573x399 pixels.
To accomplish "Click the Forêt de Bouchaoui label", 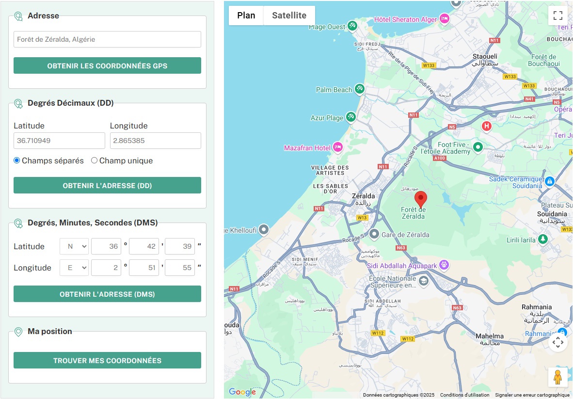I will click(x=544, y=60).
